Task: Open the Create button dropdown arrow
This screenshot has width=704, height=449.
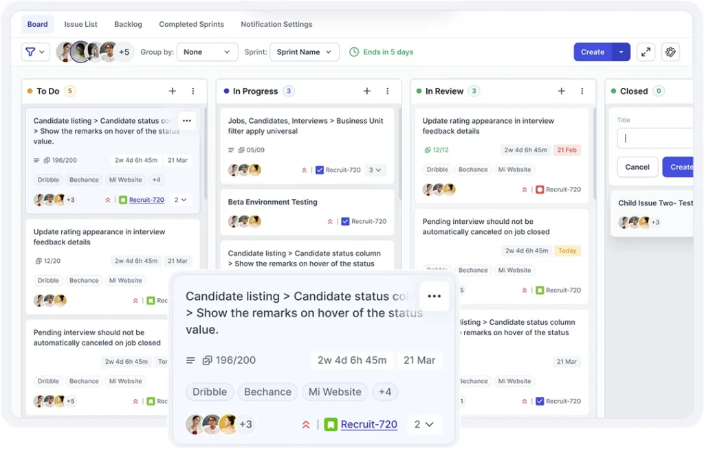Action: (621, 52)
